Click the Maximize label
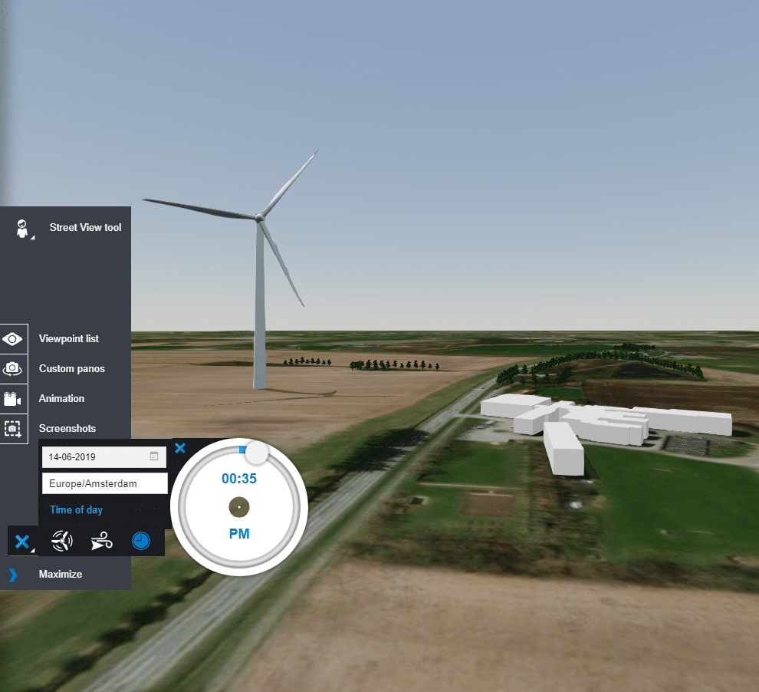 click(x=61, y=574)
